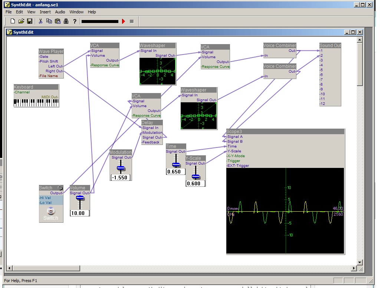Click the Paste clipboard icon

tap(58, 21)
